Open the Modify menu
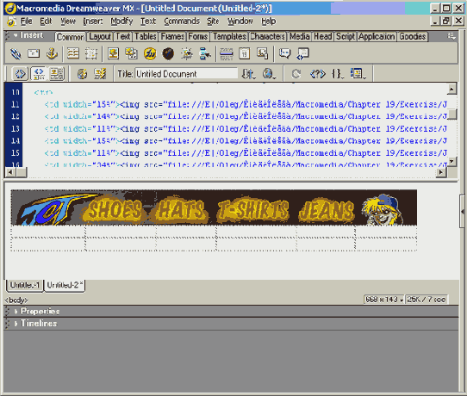 click(x=121, y=22)
